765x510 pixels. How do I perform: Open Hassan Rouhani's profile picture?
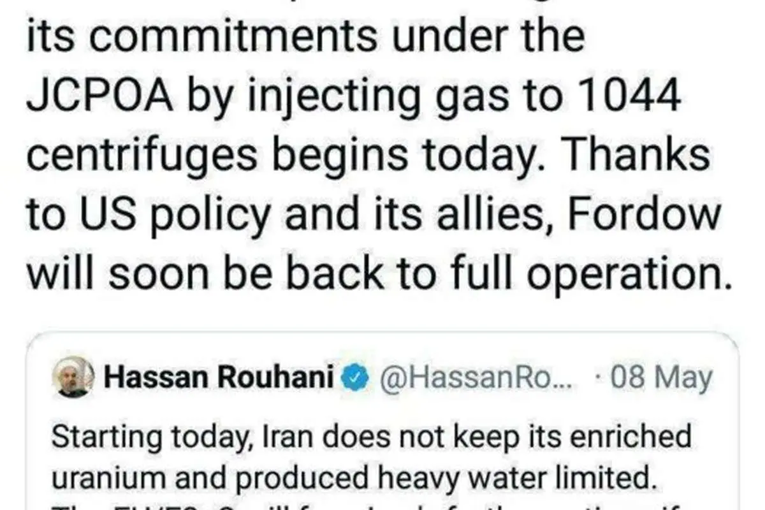coord(73,378)
